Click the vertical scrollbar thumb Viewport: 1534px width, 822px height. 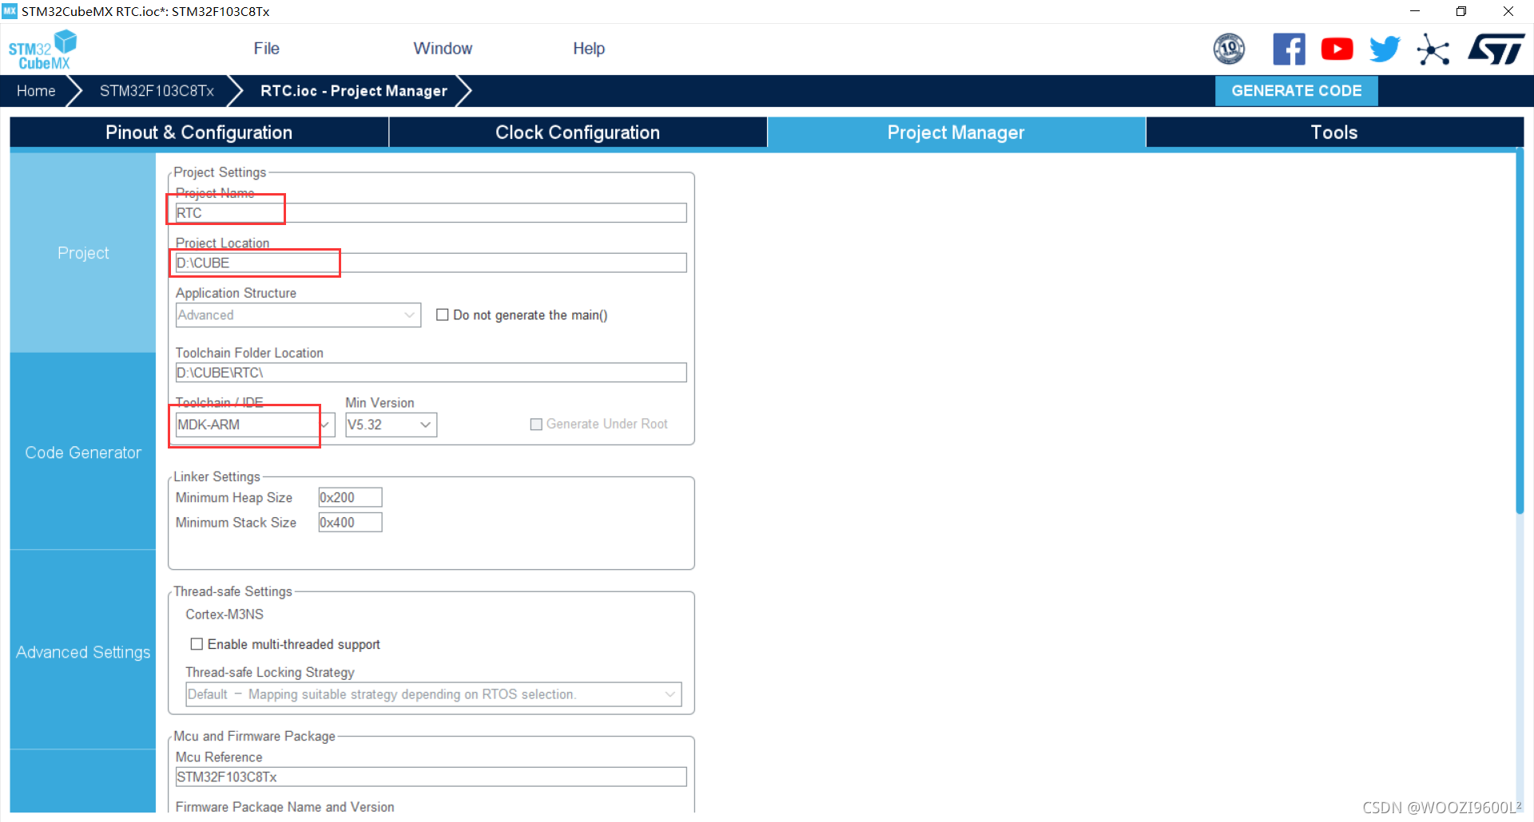pyautogui.click(x=1519, y=333)
